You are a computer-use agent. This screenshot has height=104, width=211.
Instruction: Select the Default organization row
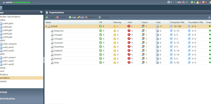point(128,26)
